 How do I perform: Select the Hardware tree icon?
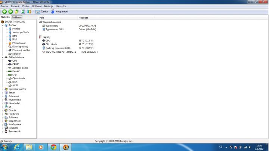click(x=6, y=114)
